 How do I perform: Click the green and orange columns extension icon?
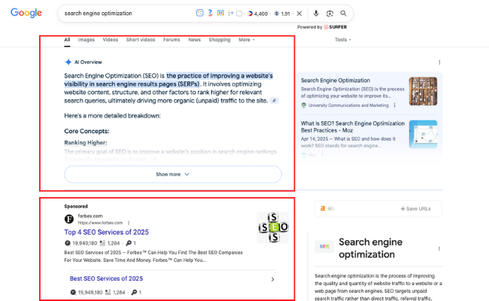click(220, 13)
